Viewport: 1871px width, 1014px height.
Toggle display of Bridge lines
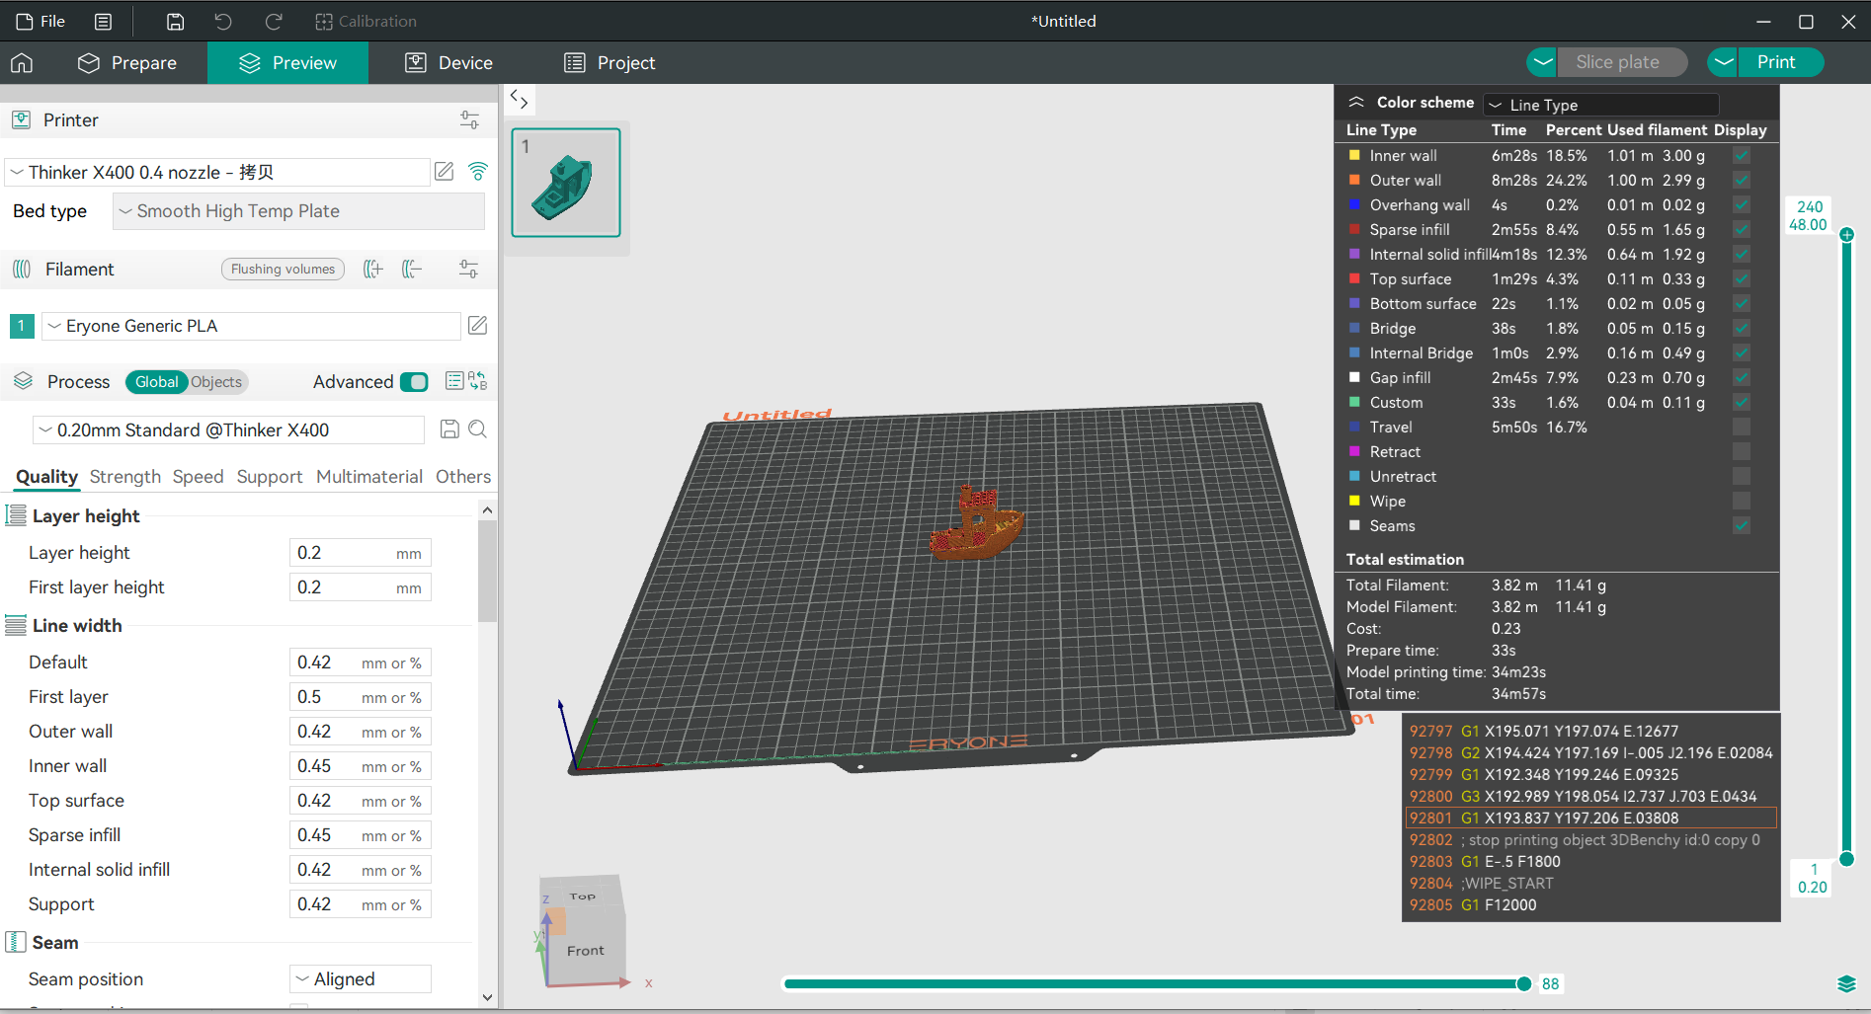point(1742,328)
